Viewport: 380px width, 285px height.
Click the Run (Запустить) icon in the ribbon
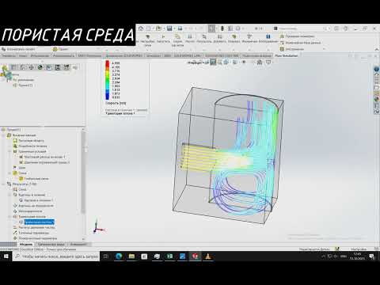click(163, 39)
